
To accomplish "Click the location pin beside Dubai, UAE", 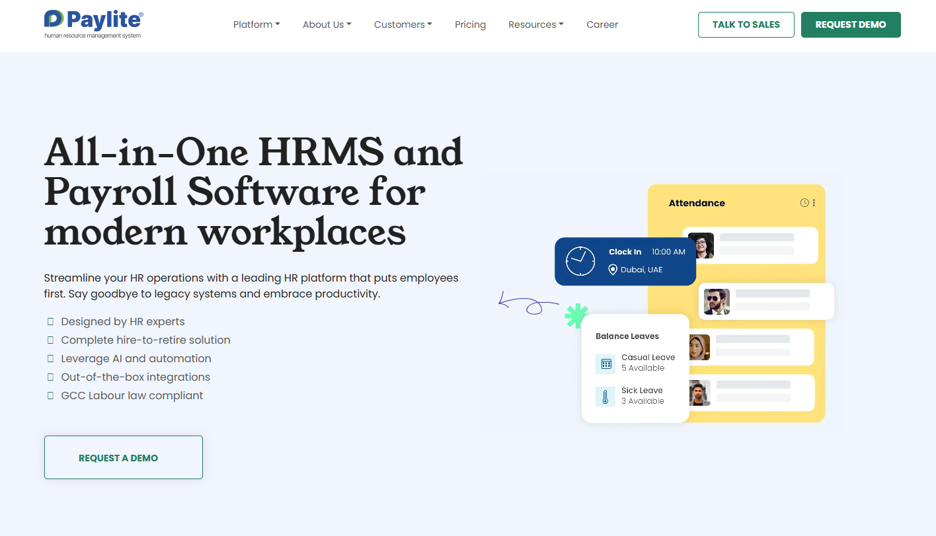I will click(613, 270).
